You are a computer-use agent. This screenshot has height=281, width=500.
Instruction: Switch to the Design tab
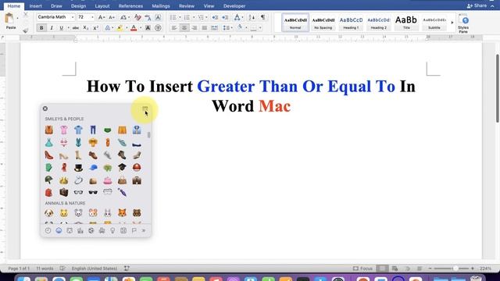point(78,6)
